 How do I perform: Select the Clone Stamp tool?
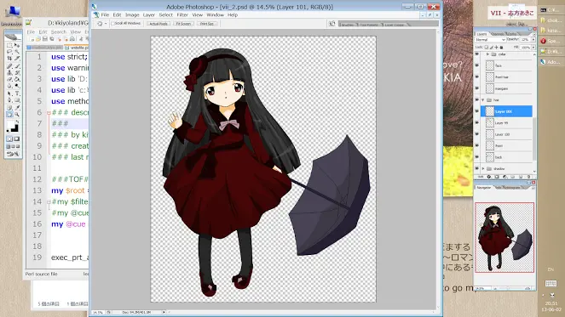pos(9,72)
